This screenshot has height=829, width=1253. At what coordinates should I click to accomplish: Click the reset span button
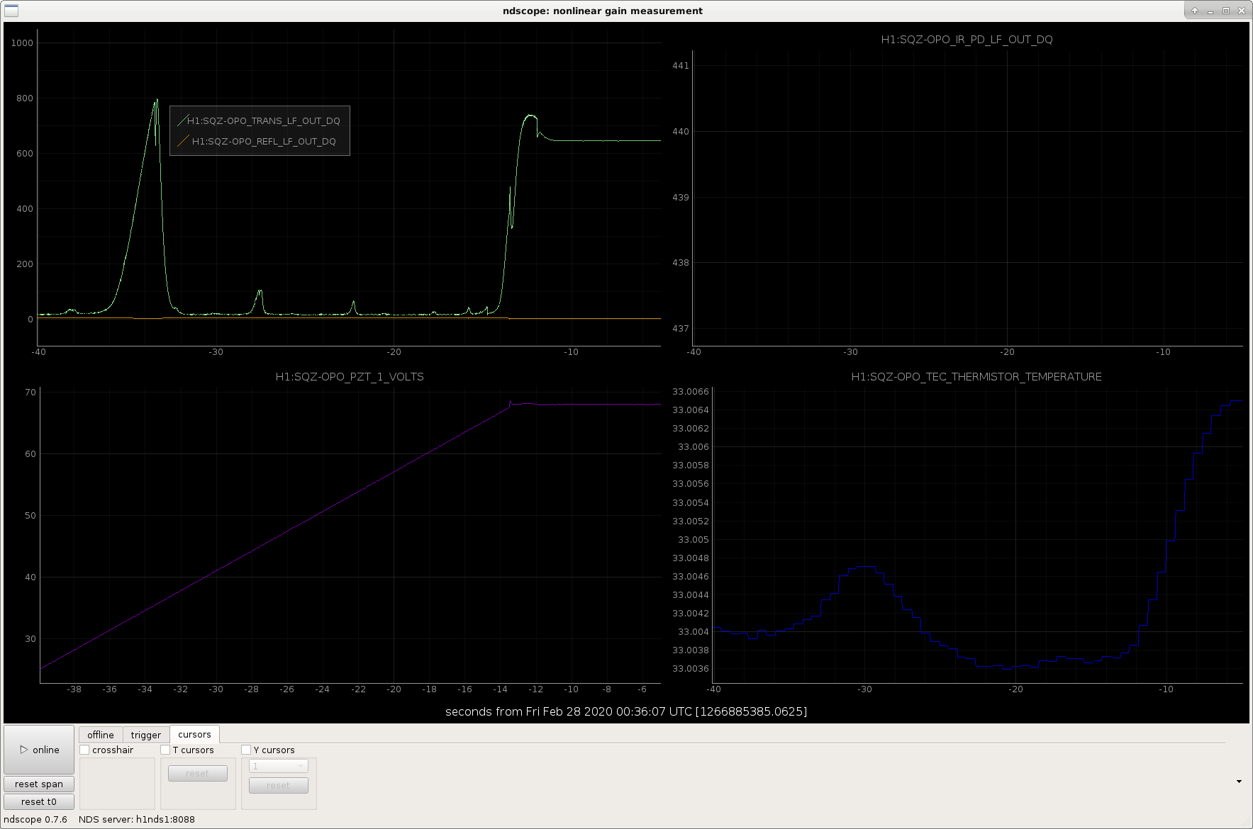pos(39,784)
